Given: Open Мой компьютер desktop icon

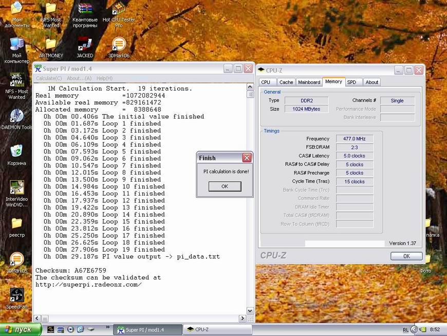Looking at the screenshot, I should click(x=16, y=45).
